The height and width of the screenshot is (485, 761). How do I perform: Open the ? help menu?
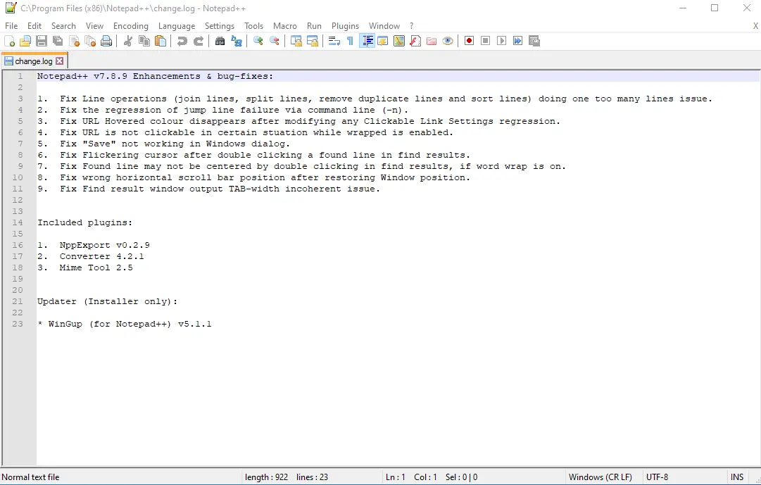coord(412,26)
